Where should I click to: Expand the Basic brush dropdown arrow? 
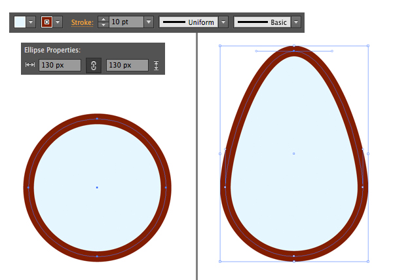click(296, 22)
